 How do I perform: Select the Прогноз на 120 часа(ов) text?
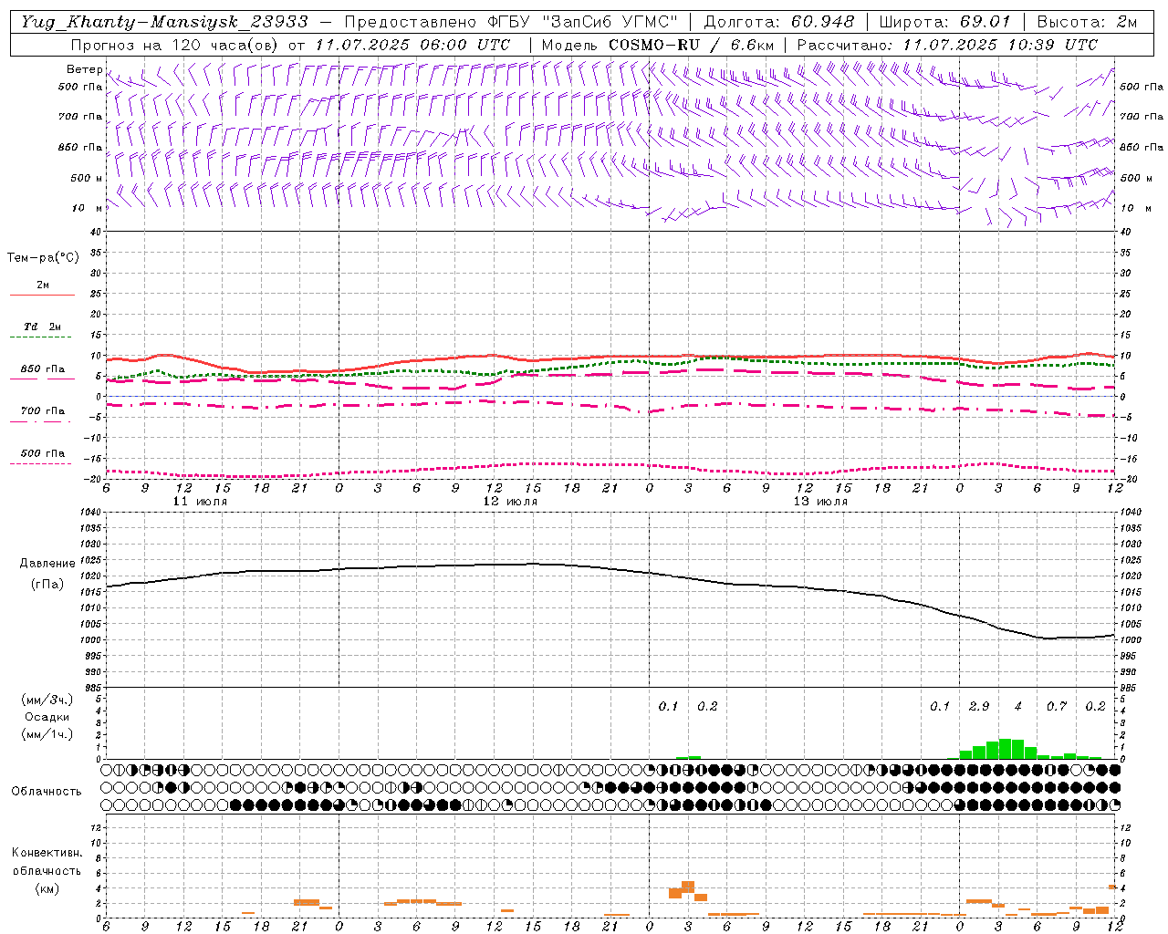click(175, 45)
